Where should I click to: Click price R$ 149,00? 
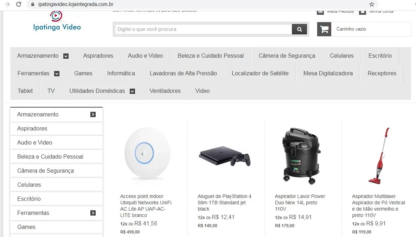[x=207, y=226]
